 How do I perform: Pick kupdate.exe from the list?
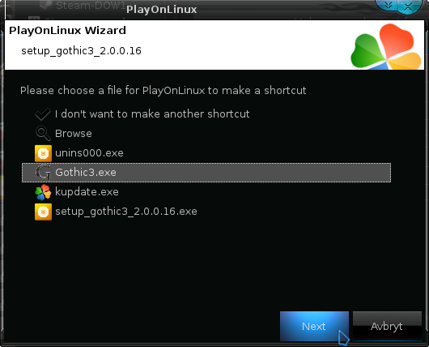[x=87, y=192]
